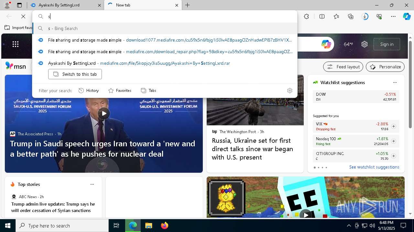Open the DOW index row

click(x=356, y=97)
